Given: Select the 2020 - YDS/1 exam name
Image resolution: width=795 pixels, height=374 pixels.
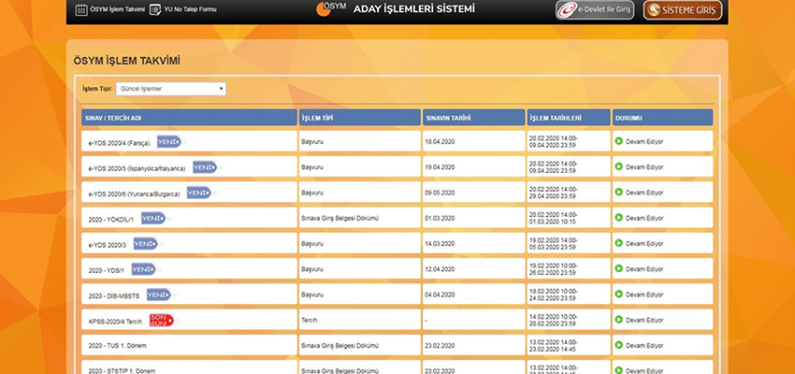Looking at the screenshot, I should pyautogui.click(x=106, y=270).
